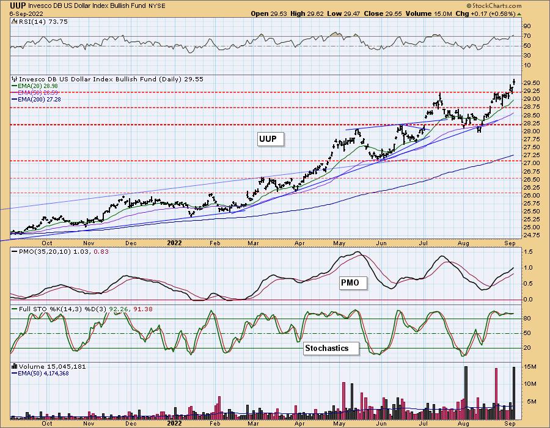The image size is (550, 428).
Task: Click the 24.75 price axis label
Action: coord(532,235)
